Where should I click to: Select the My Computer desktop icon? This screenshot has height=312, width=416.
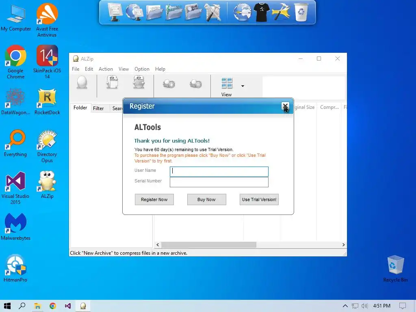click(16, 18)
